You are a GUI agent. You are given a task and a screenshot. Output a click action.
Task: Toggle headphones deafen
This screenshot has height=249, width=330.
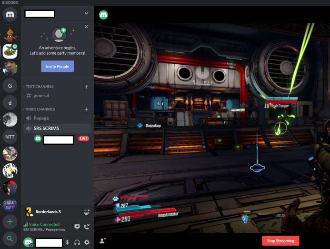77,242
